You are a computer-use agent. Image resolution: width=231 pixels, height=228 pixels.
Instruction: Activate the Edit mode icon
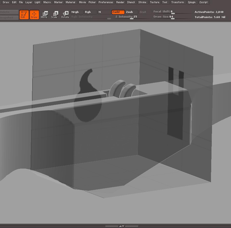24,15
